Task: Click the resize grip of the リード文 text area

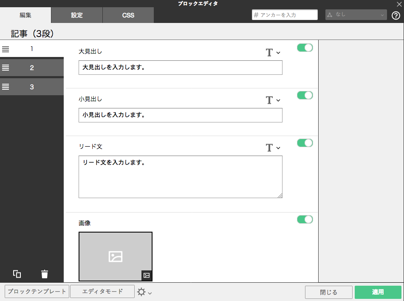Action: coord(280,196)
